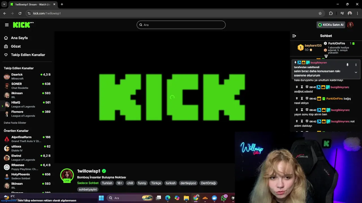Click the green arrow on left edge
The width and height of the screenshot is (362, 203).
2,106
